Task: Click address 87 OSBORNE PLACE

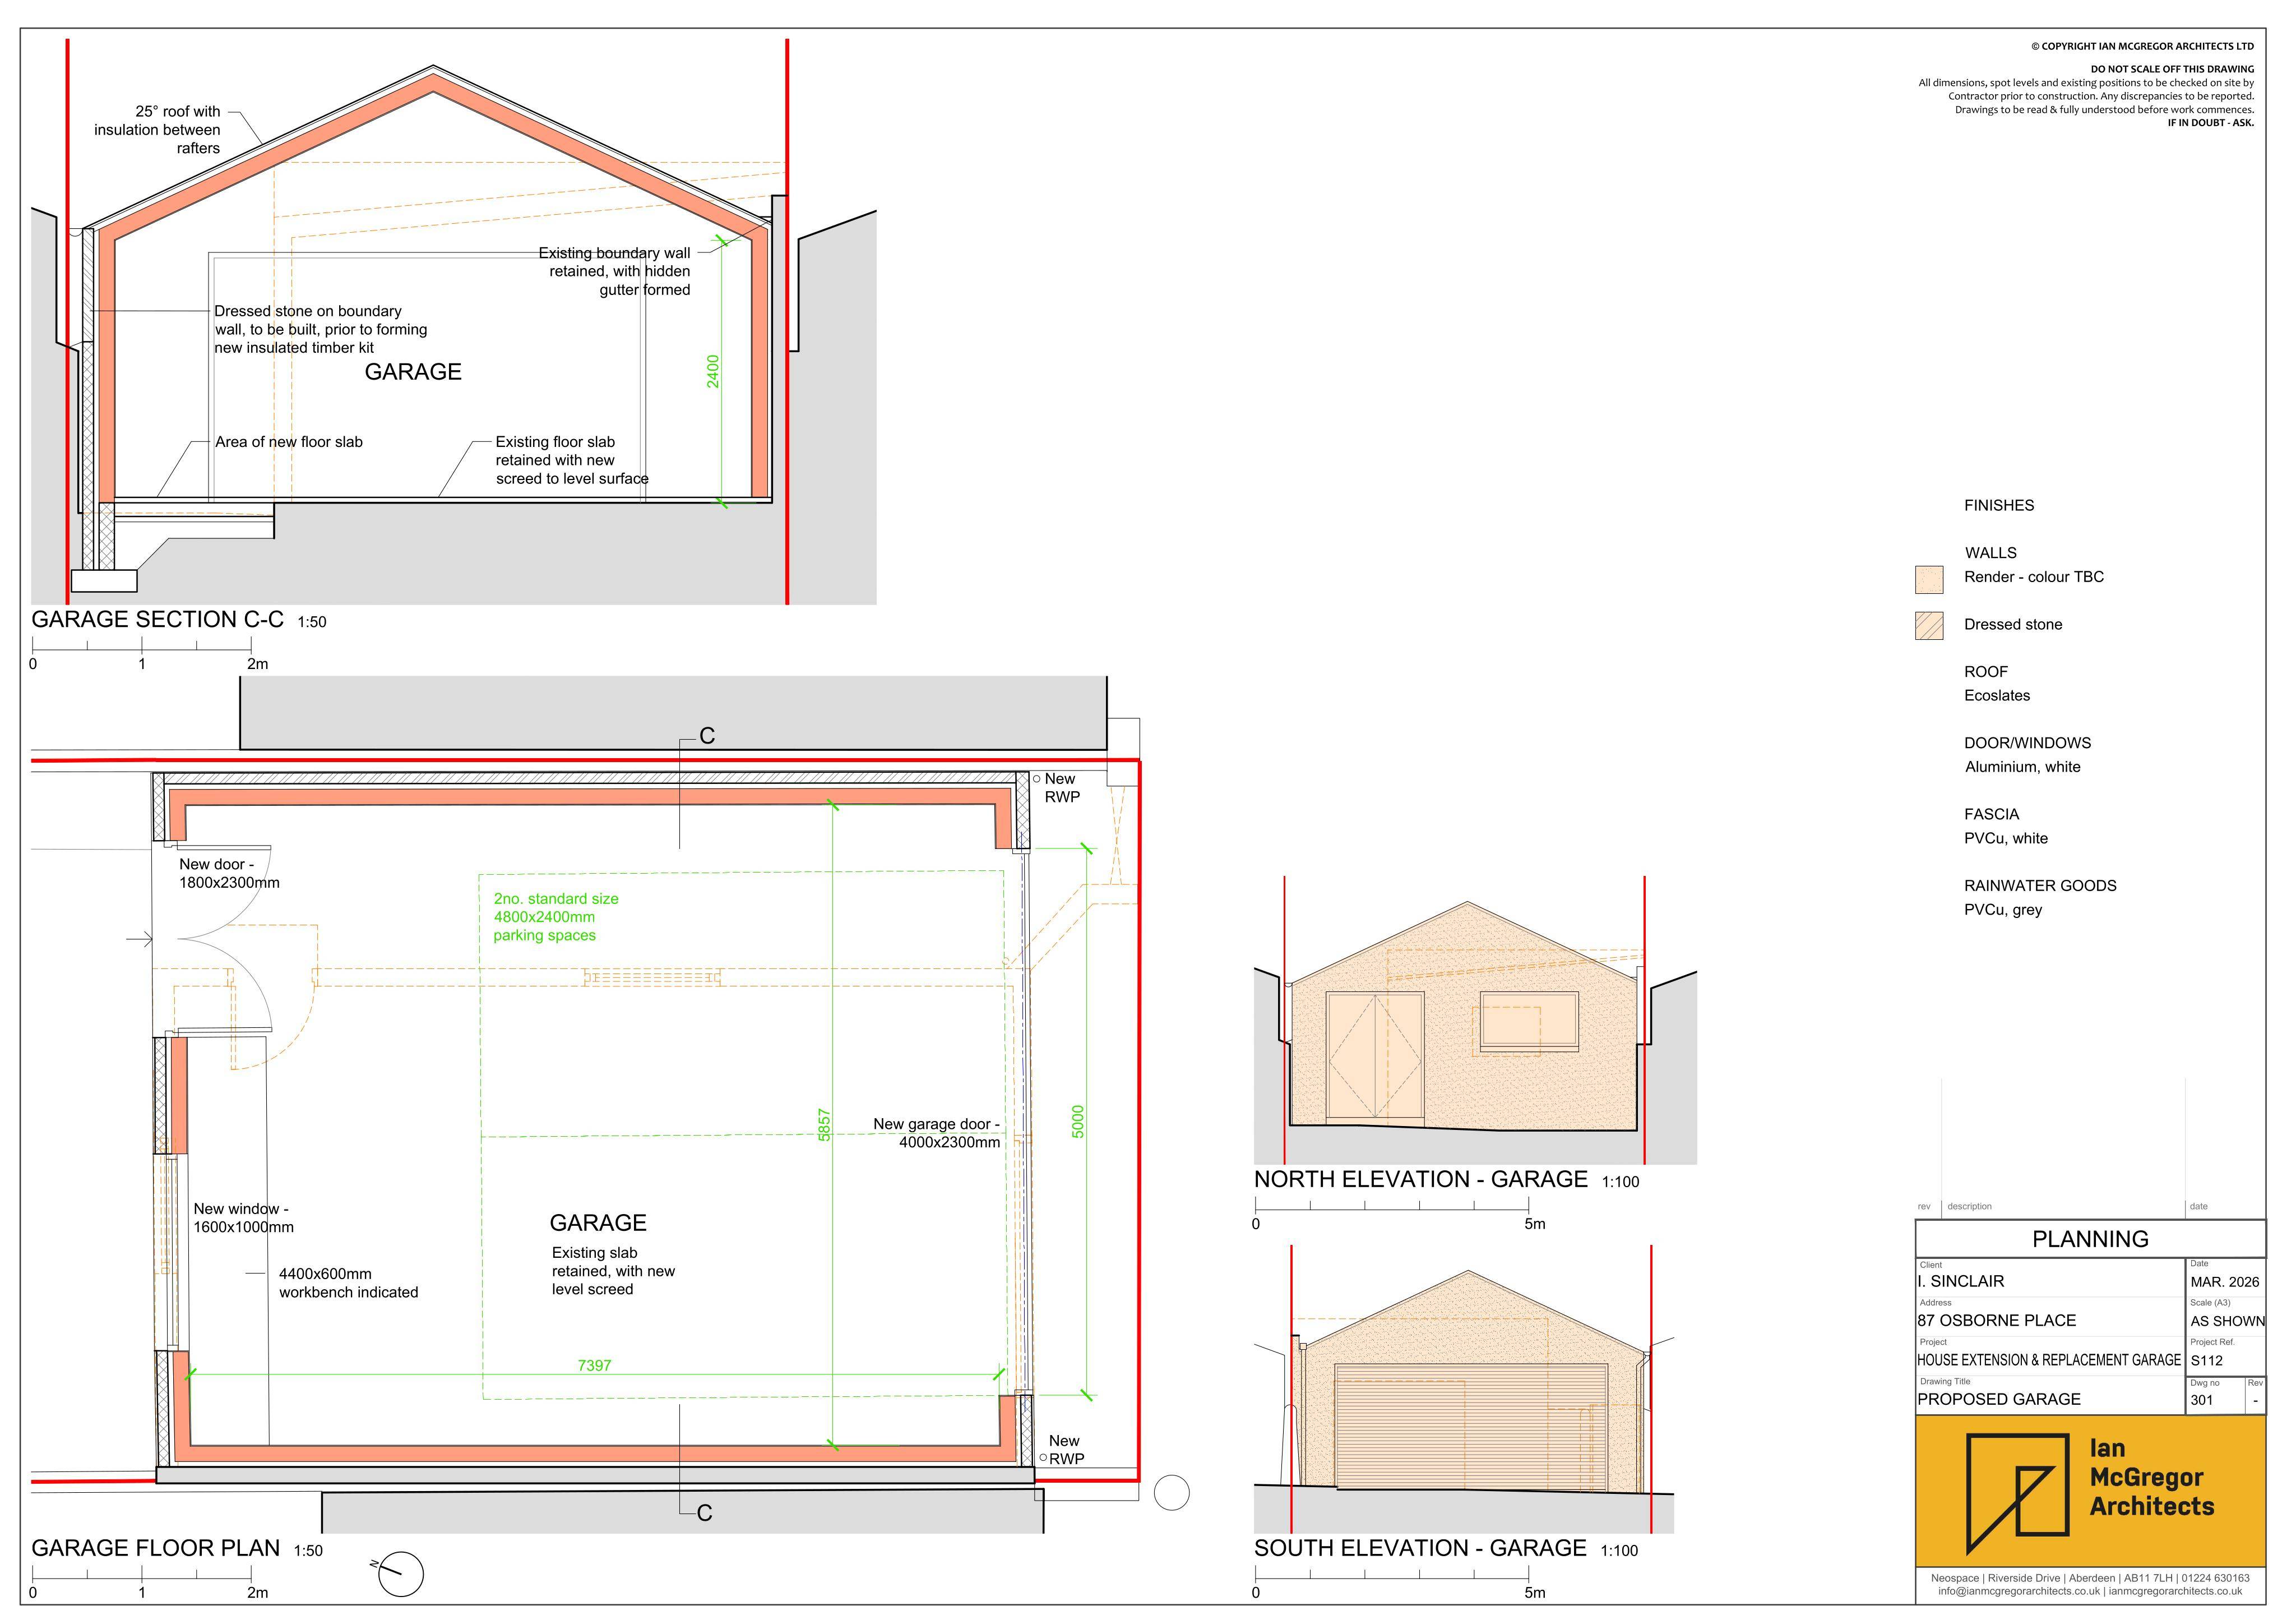Action: coord(1996,1321)
